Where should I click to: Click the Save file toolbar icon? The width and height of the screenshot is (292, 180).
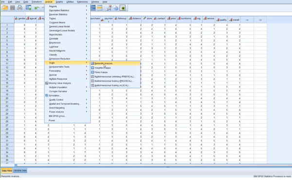click(x=13, y=8)
